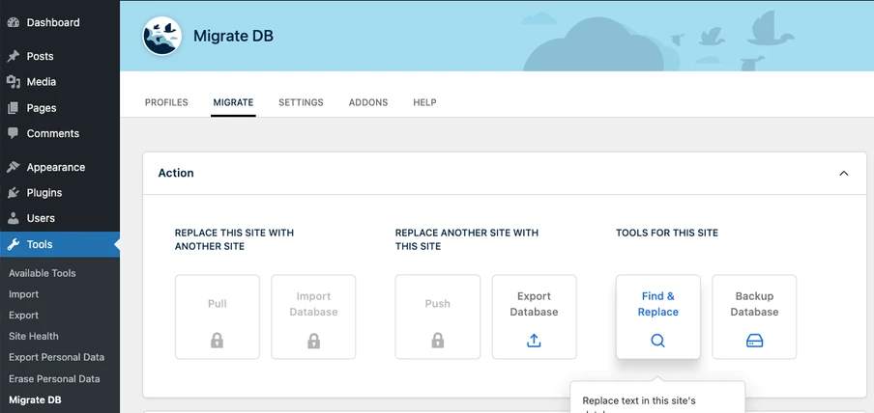The image size is (874, 413).
Task: Choose the Pull action label
Action: (x=218, y=304)
